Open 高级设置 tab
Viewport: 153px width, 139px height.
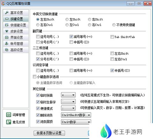[x=16, y=50]
